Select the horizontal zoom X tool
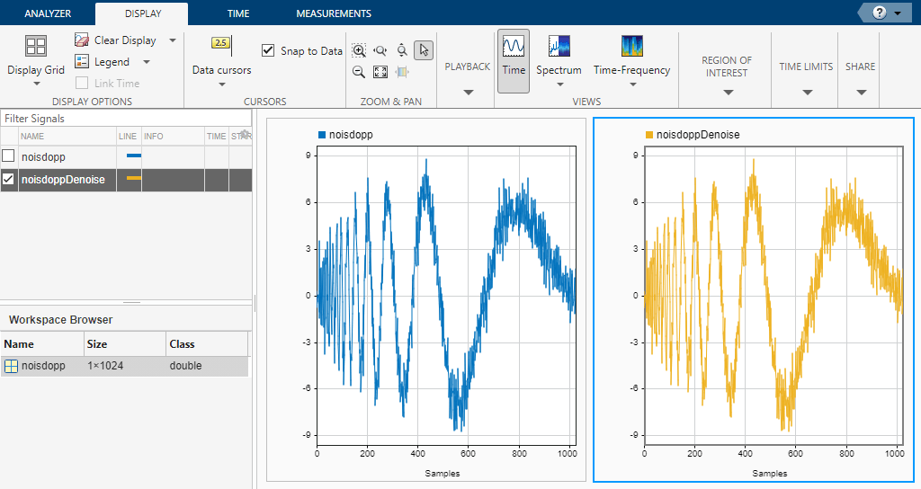 click(x=380, y=50)
